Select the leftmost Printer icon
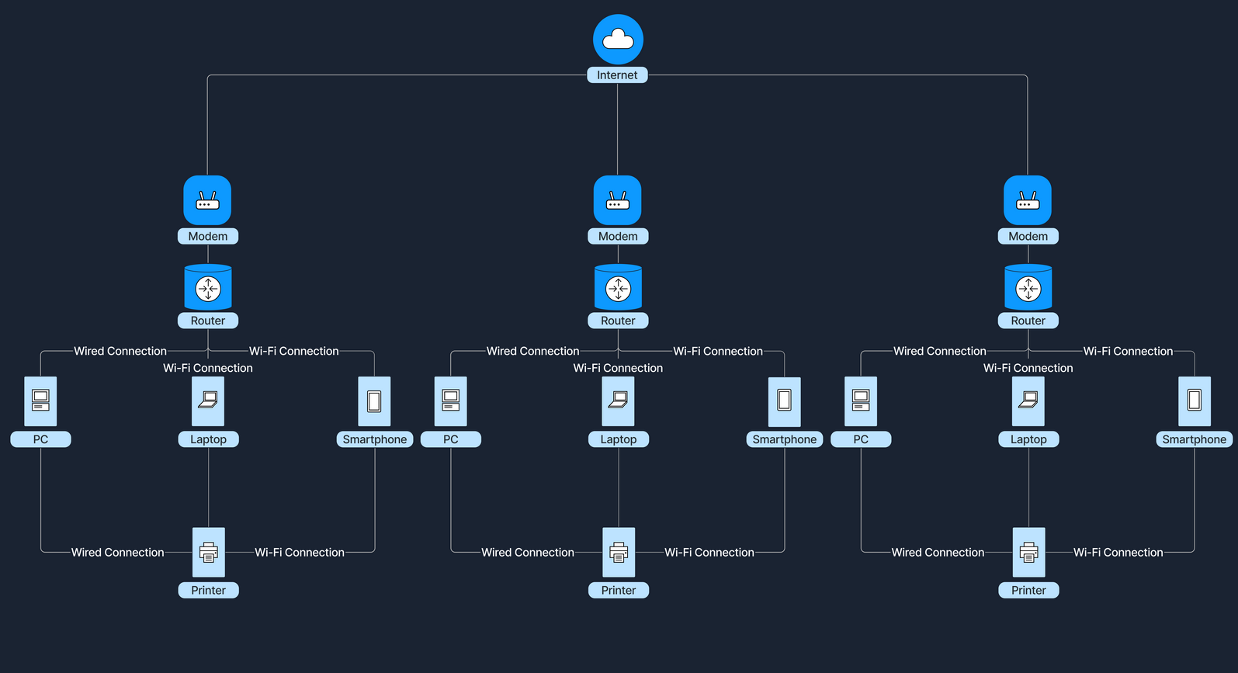The width and height of the screenshot is (1238, 673). click(209, 553)
